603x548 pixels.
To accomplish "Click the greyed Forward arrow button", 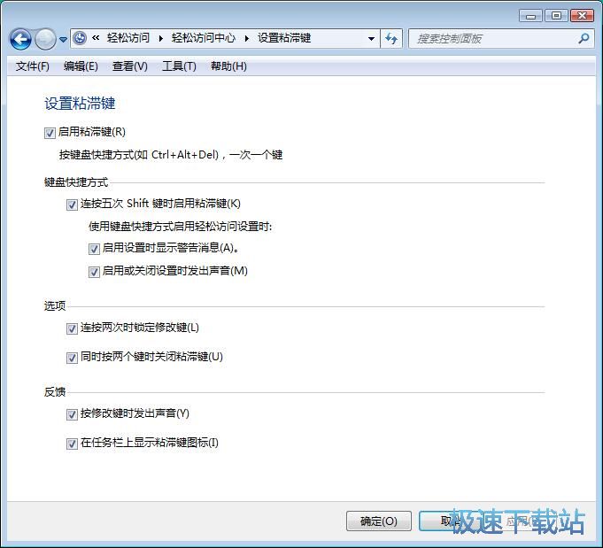I will pyautogui.click(x=45, y=39).
